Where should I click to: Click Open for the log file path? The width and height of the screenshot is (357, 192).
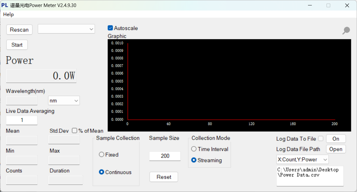(336, 149)
